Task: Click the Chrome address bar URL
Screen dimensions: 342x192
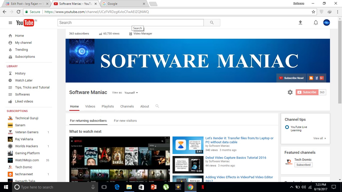Action: [x=97, y=12]
